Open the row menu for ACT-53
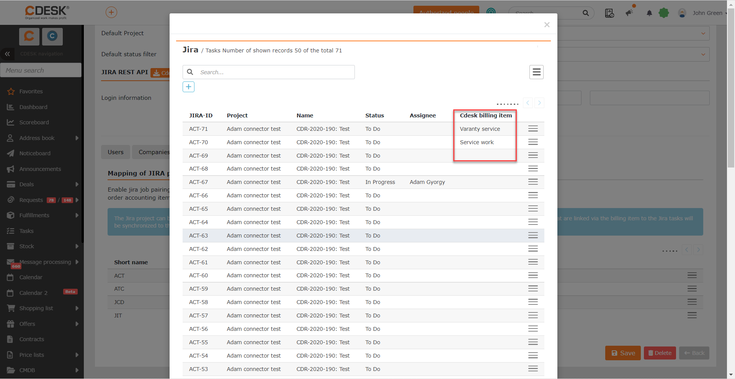The height and width of the screenshot is (379, 735). pos(533,369)
